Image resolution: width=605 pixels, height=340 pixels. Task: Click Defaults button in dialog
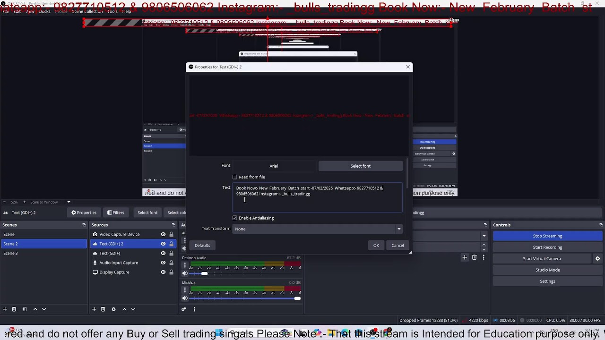point(202,246)
